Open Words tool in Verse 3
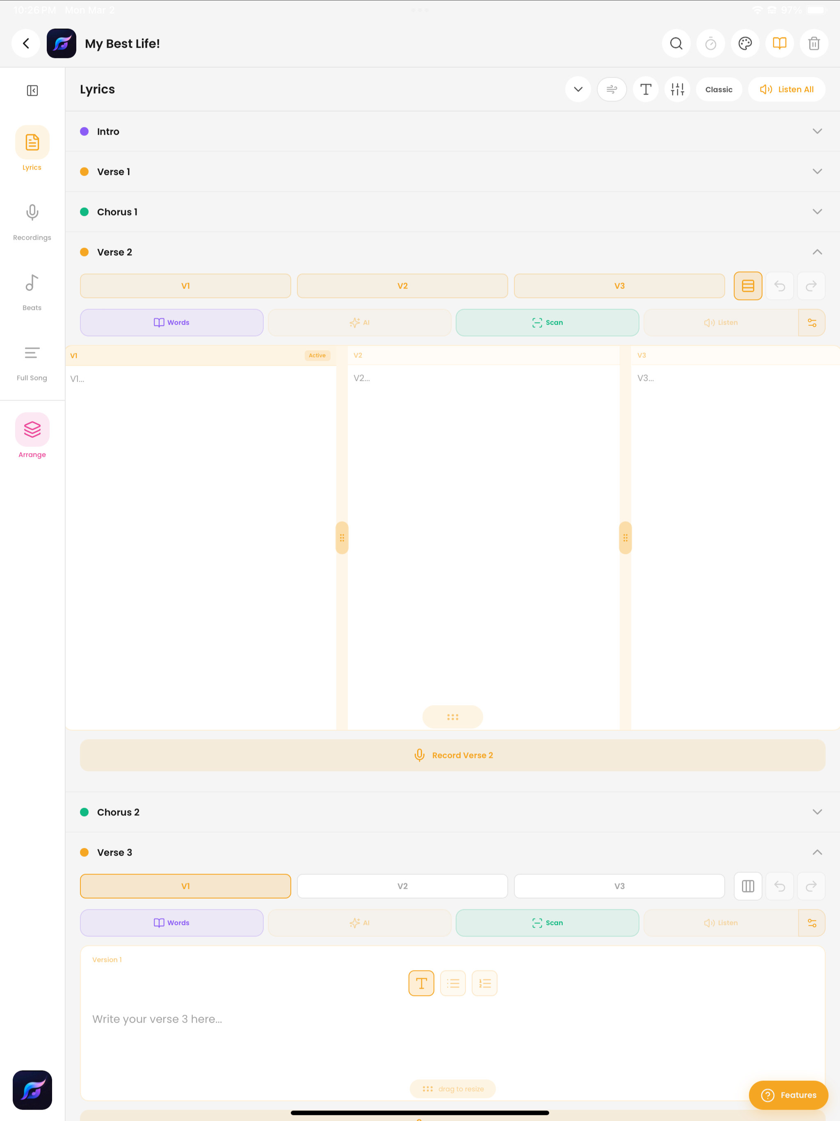This screenshot has width=840, height=1121. tap(172, 923)
